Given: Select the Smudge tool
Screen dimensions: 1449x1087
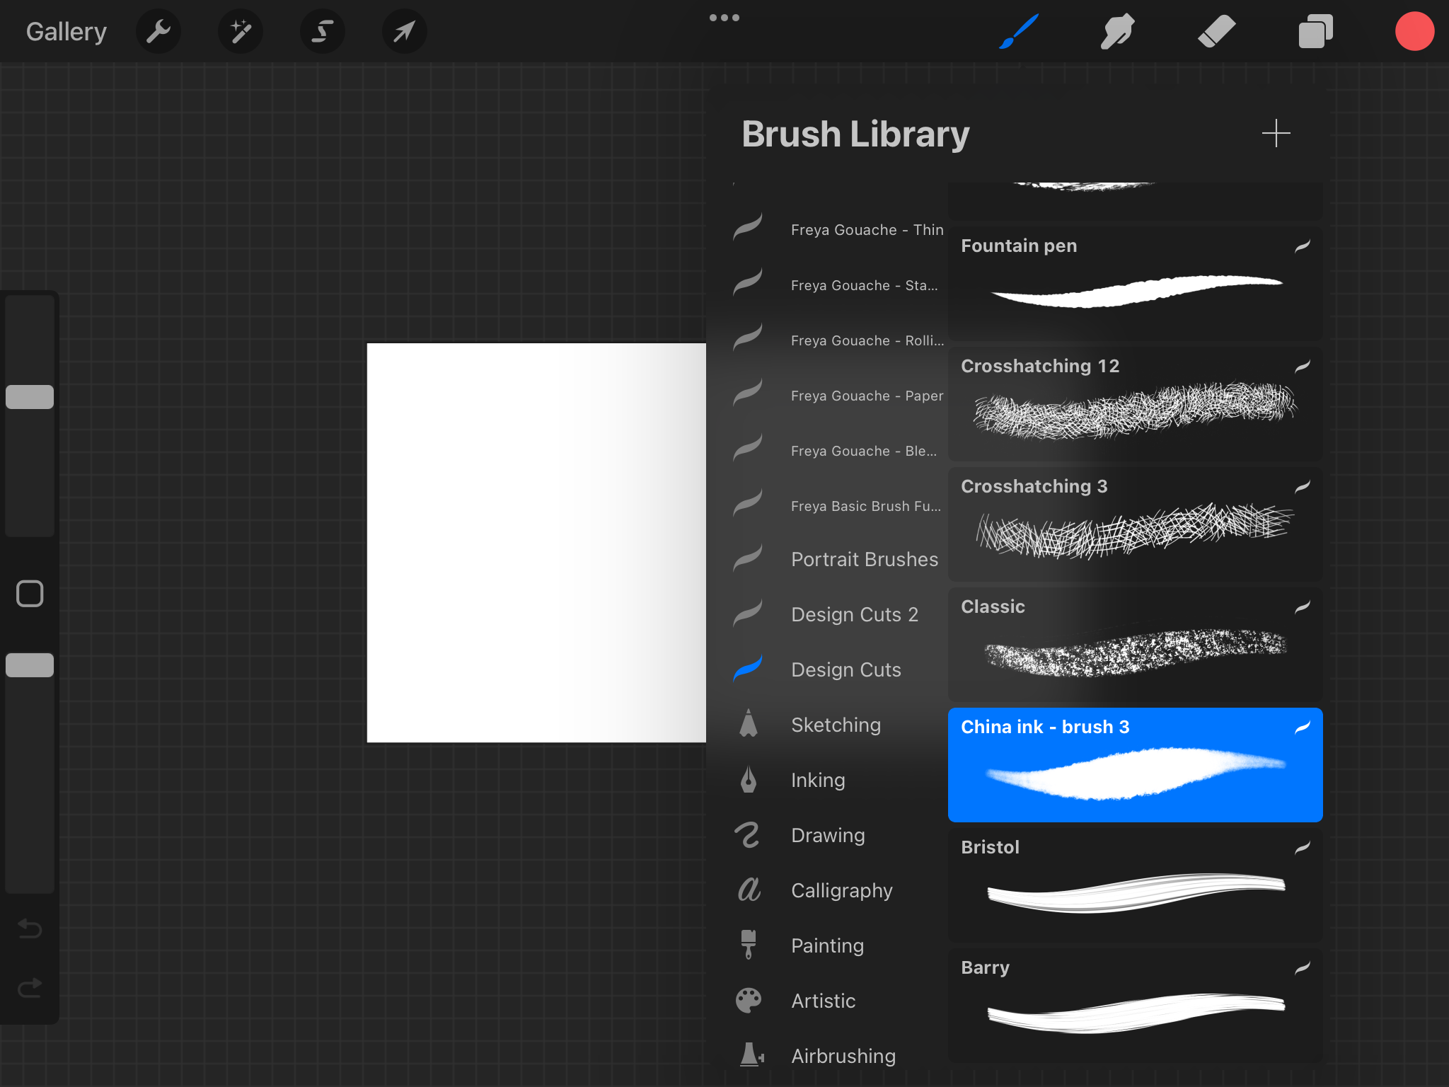Looking at the screenshot, I should [x=1116, y=30].
